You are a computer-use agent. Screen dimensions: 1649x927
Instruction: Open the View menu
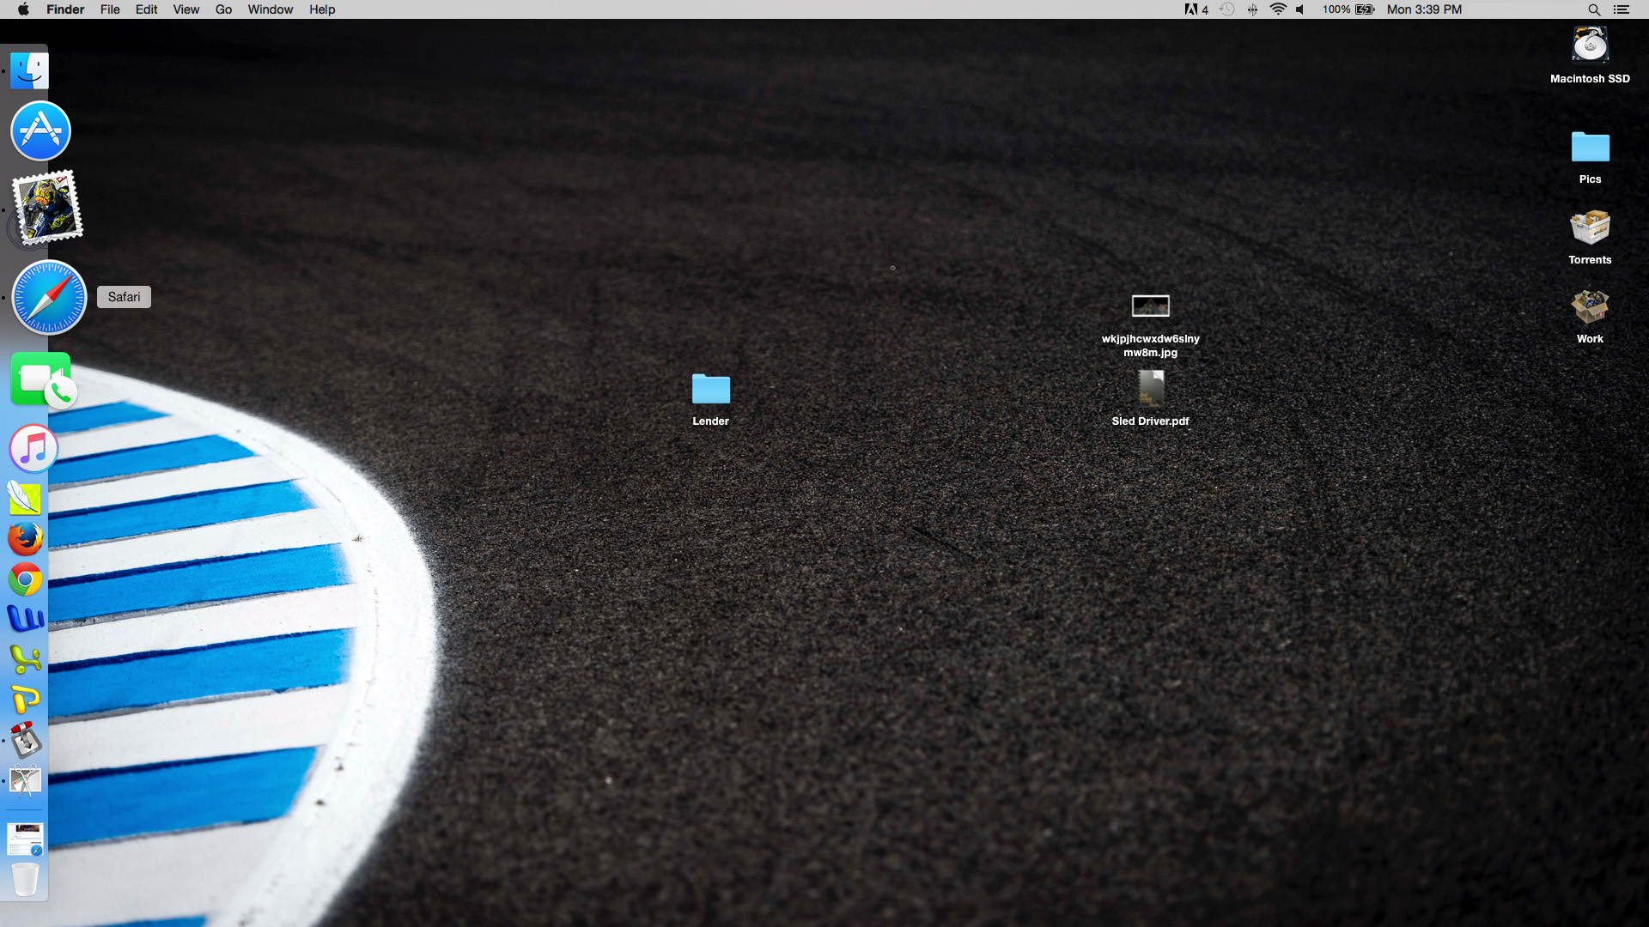tap(186, 9)
